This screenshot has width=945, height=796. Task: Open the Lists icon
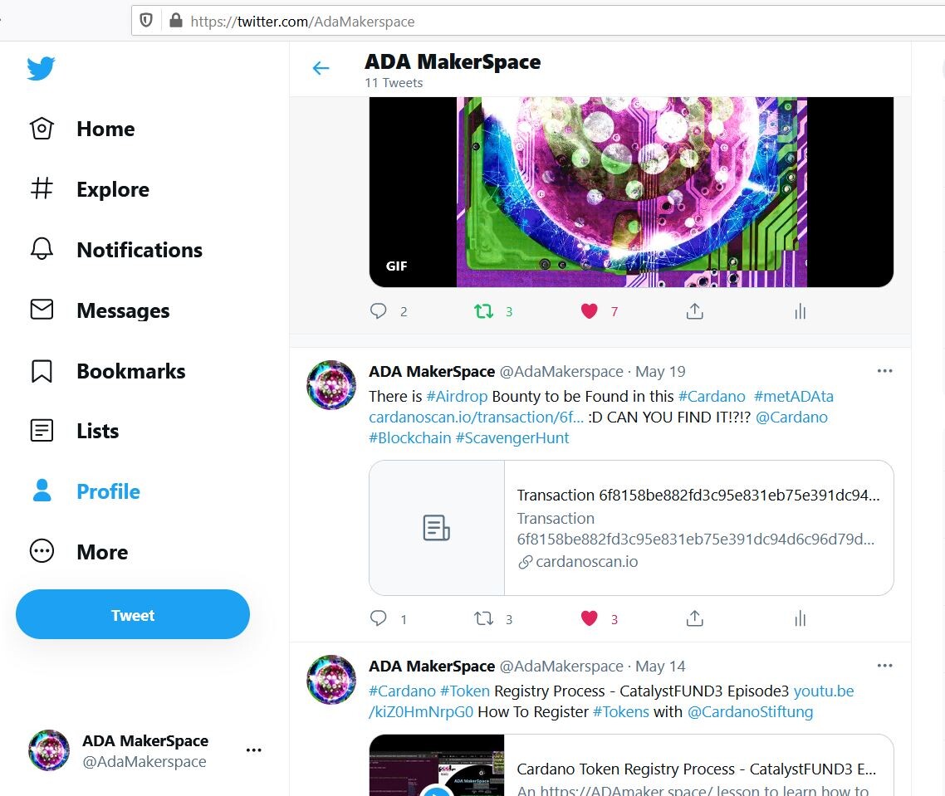(42, 430)
